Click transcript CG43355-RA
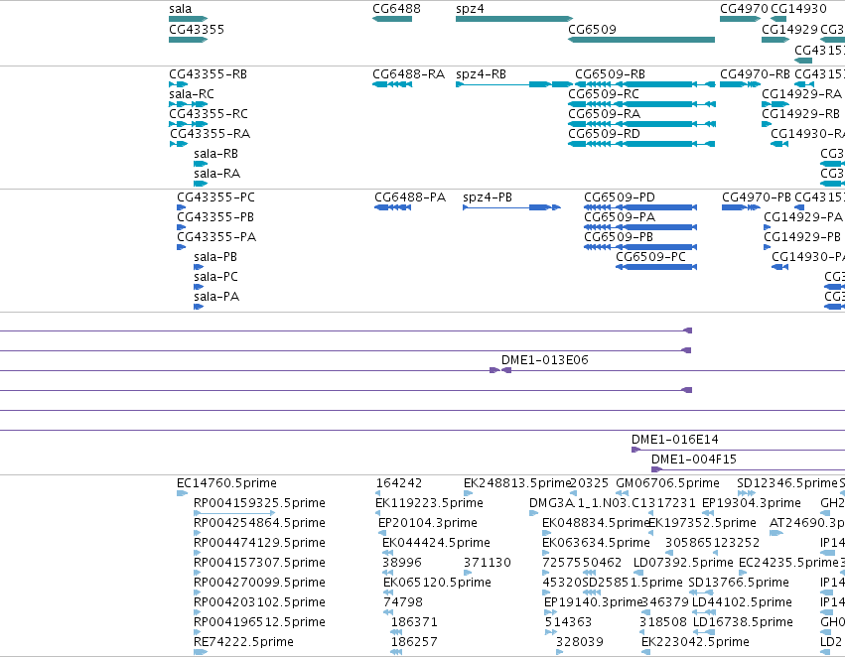The width and height of the screenshot is (845, 657). coord(179,144)
